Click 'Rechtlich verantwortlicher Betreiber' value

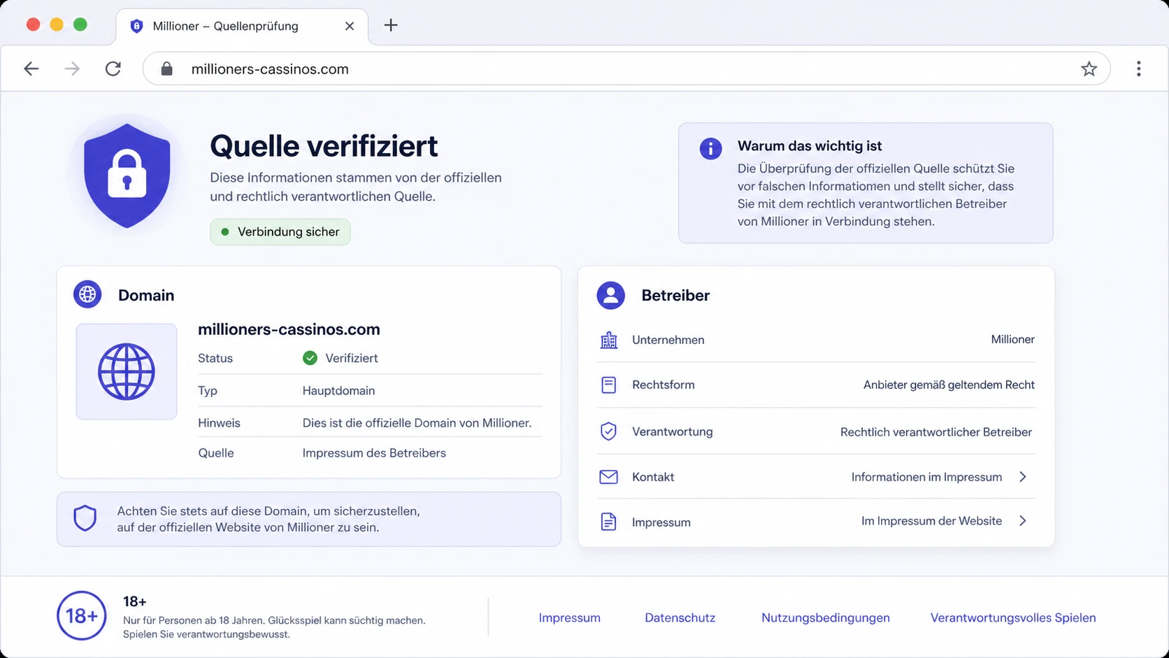[x=936, y=432]
